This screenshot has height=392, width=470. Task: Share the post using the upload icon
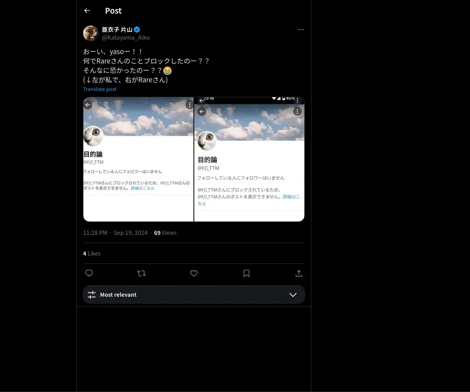(x=299, y=273)
